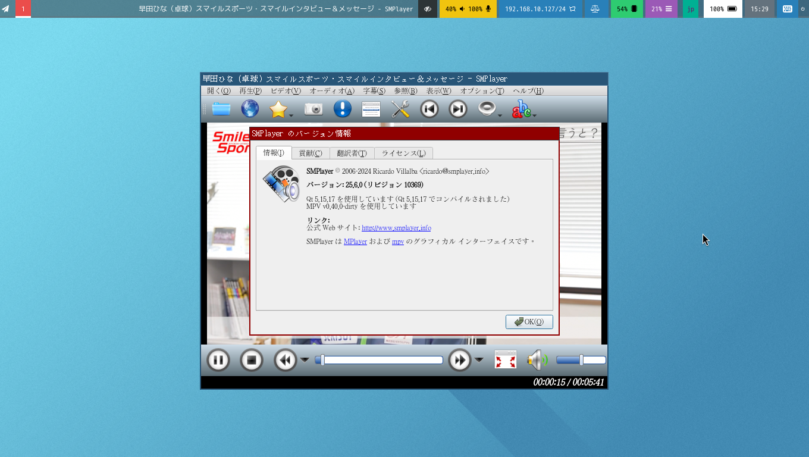This screenshot has width=809, height=457.
Task: Click the yellow star favorites icon
Action: (x=278, y=109)
